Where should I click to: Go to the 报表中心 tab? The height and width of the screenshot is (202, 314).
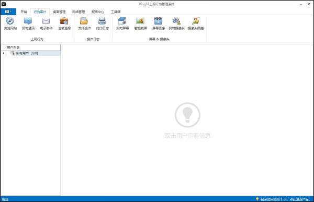click(98, 12)
